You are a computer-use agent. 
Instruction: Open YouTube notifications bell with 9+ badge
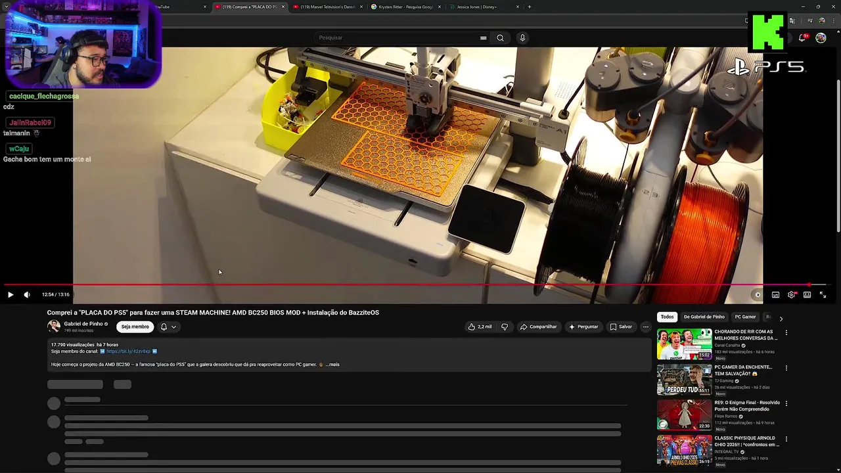click(802, 37)
